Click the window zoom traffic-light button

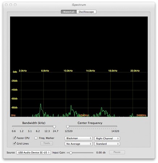click(15, 5)
